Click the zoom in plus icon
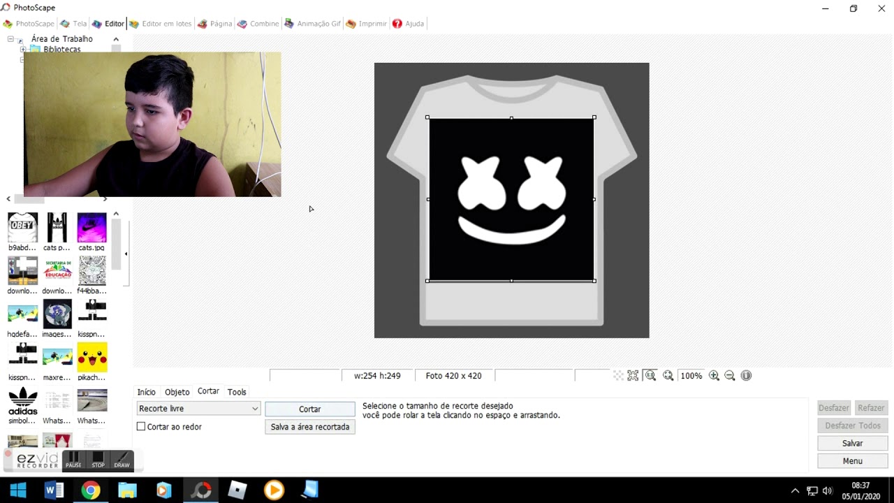This screenshot has width=894, height=503. click(714, 375)
